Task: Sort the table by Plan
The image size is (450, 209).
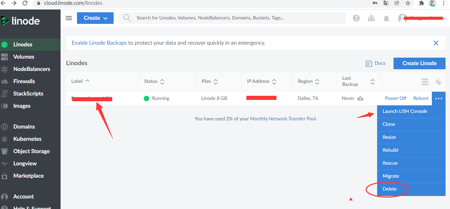Action: 210,81
